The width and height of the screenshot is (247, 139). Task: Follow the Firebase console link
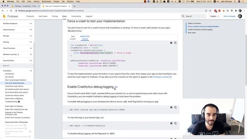point(162,77)
